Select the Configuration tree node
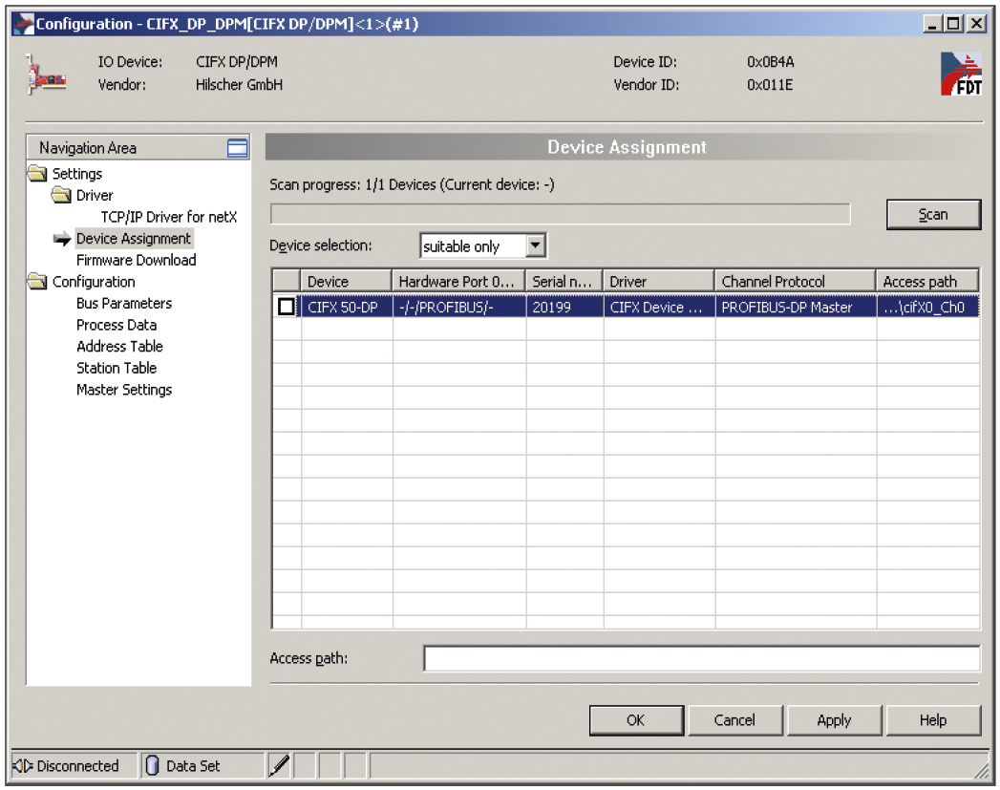1000x790 pixels. coord(94,282)
